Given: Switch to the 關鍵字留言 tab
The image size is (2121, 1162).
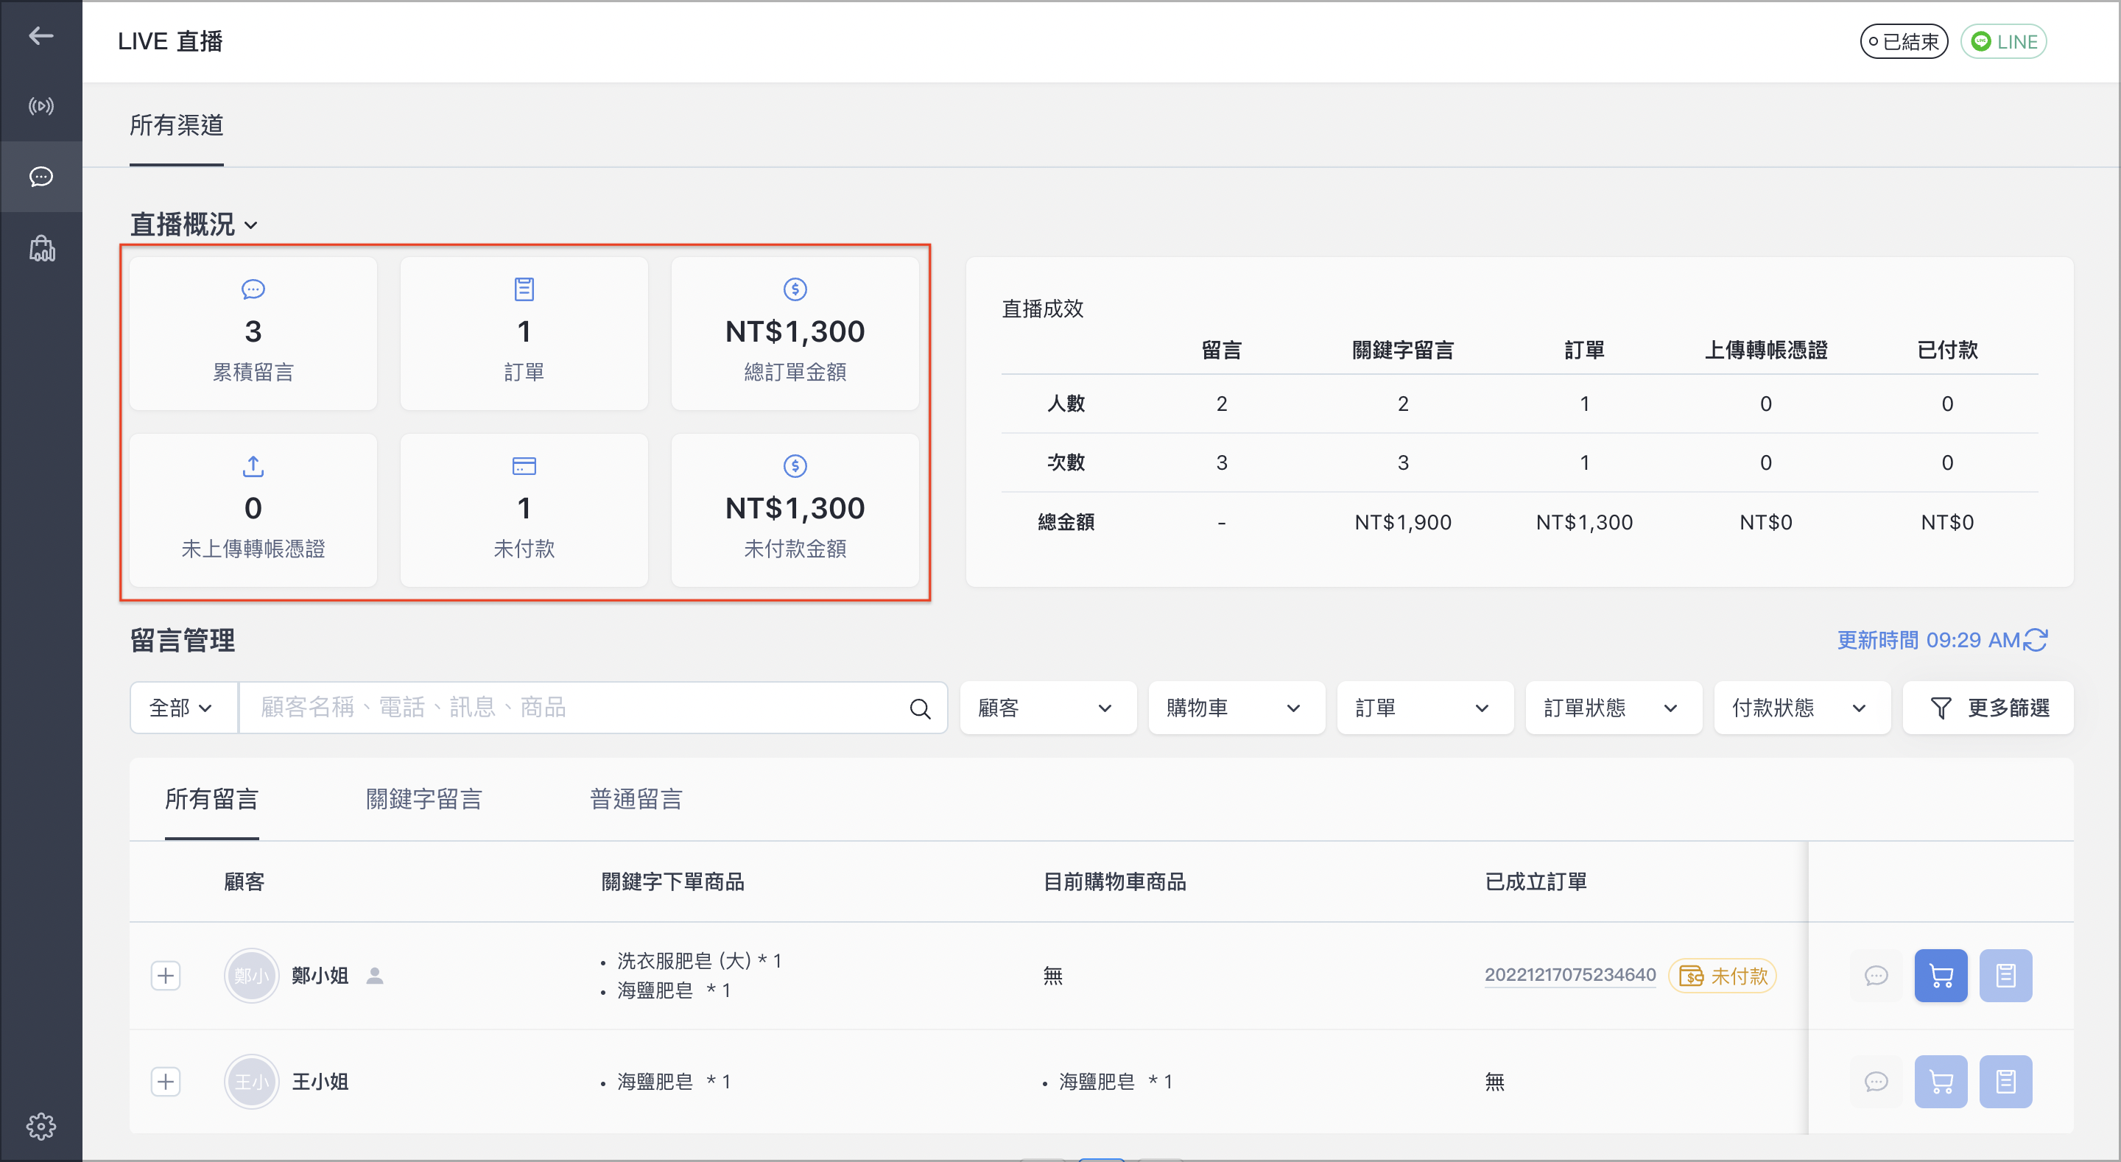Looking at the screenshot, I should click(424, 799).
